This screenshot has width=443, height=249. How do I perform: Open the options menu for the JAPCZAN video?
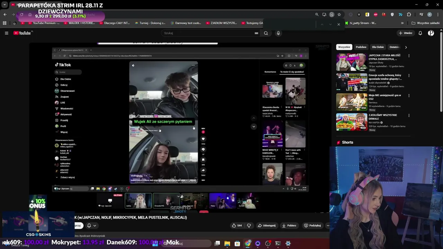[409, 56]
